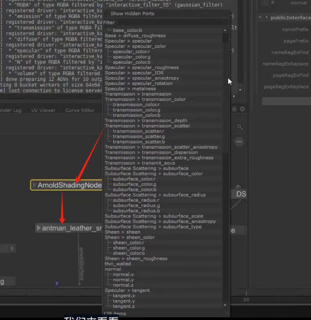
Task: Expand the ArnoldShadingNode node arrow
Action: (34, 185)
